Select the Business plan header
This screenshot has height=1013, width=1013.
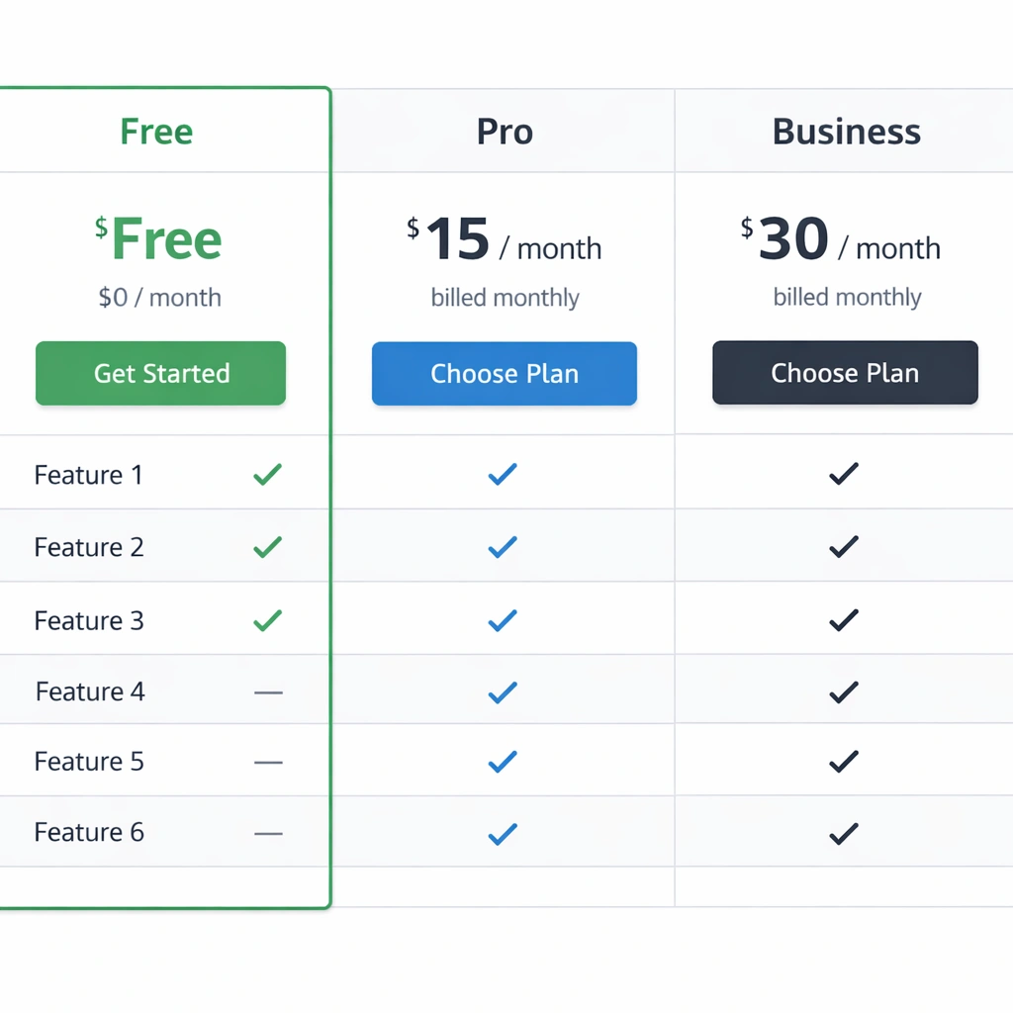846,132
